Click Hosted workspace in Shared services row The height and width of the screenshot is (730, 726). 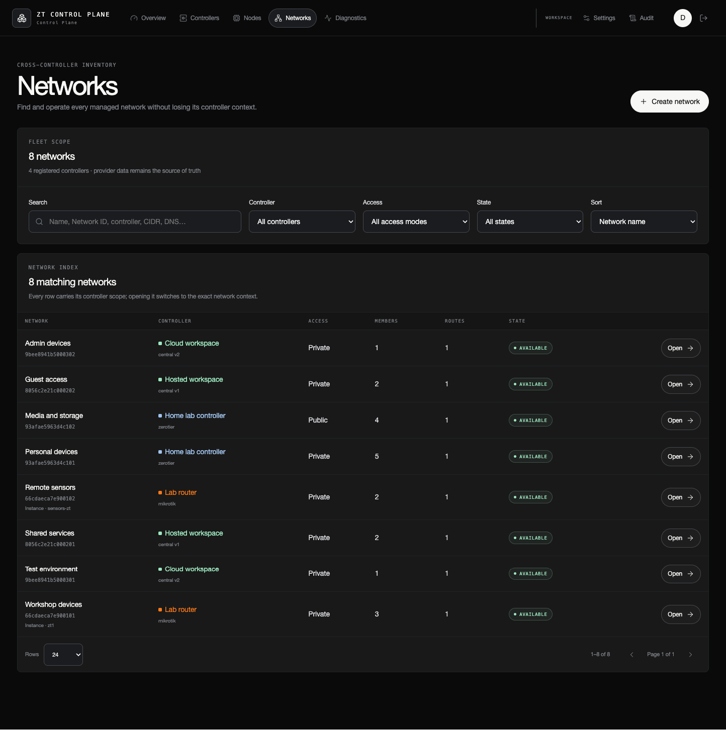[191, 533]
